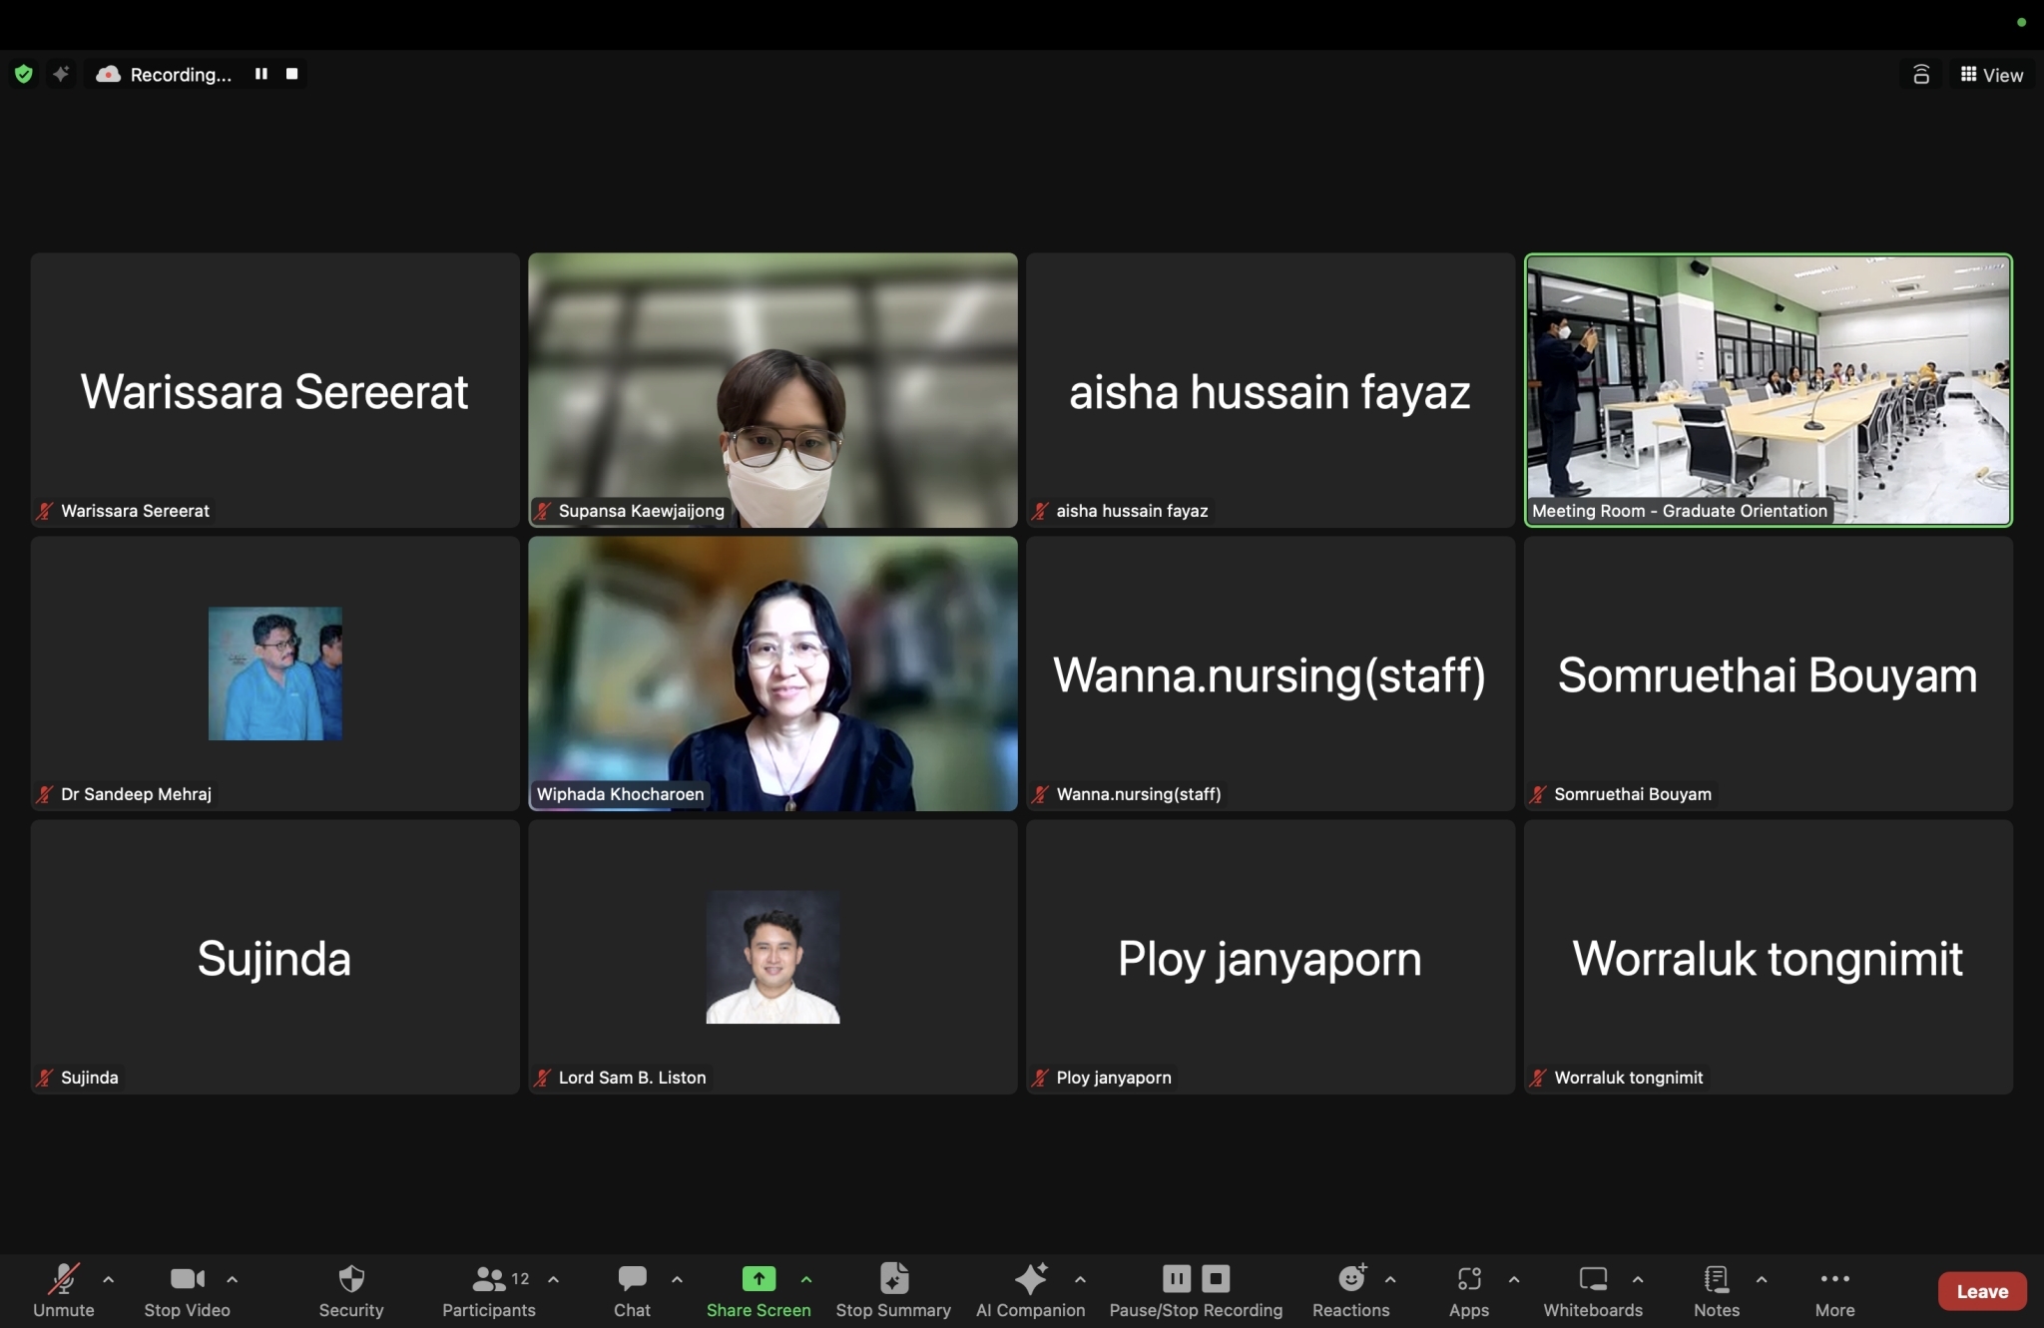
Task: Expand the audio options arrow beside Unmute
Action: [x=109, y=1279]
